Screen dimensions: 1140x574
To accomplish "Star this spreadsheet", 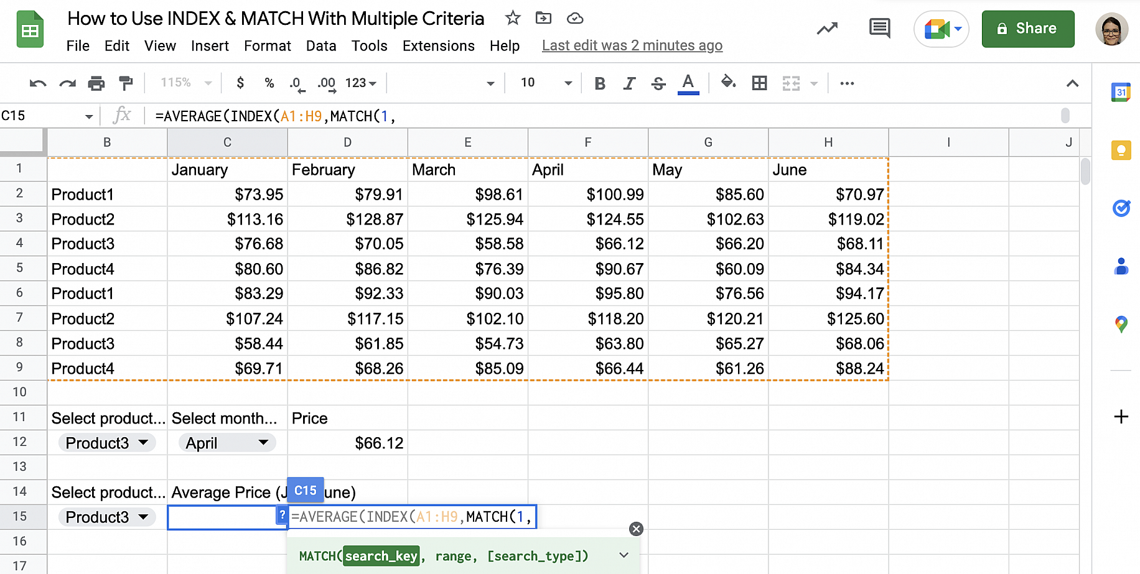I will coord(513,18).
